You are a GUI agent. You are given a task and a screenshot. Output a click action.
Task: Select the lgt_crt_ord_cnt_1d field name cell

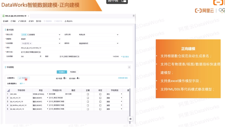[21, 102]
